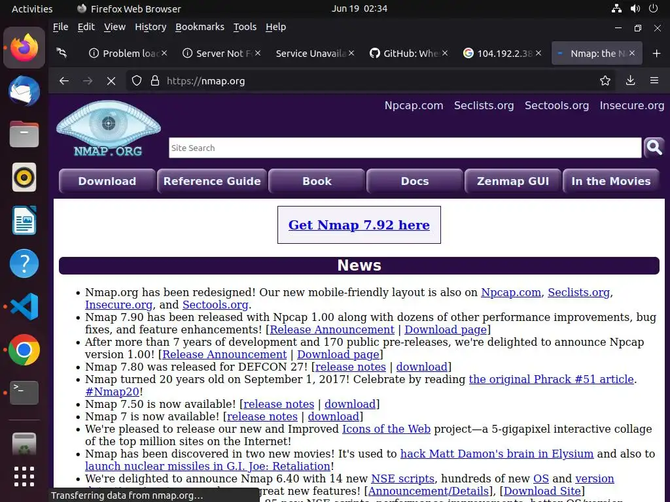This screenshot has height=502, width=670.
Task: Go back one page
Action: point(64,80)
